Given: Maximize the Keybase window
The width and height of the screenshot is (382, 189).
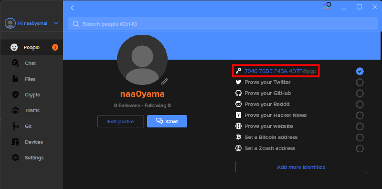Looking at the screenshot, I should point(359,7).
